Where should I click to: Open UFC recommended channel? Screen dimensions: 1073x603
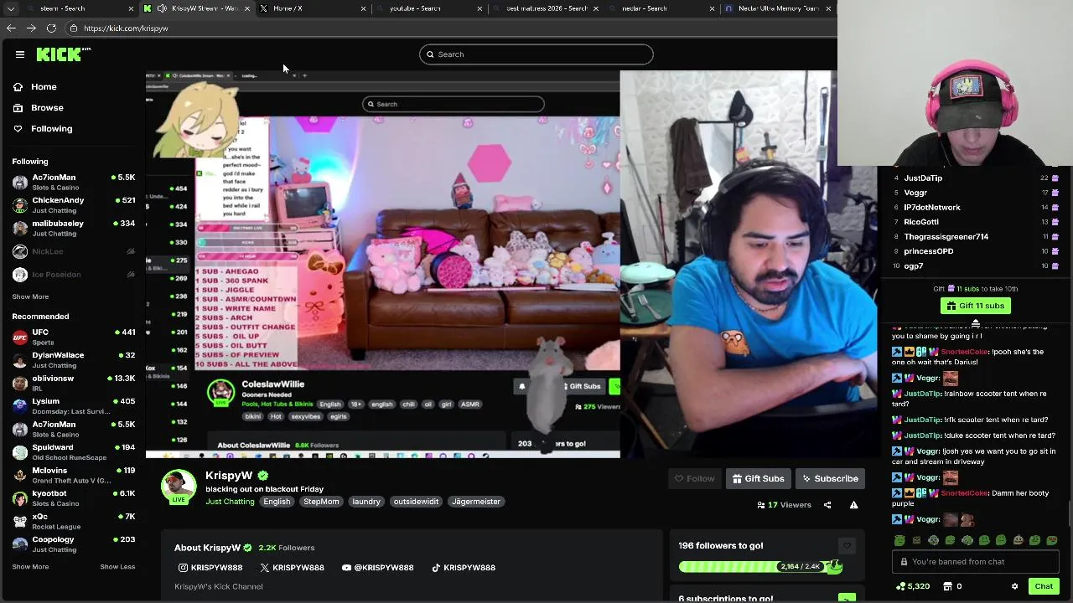point(73,337)
